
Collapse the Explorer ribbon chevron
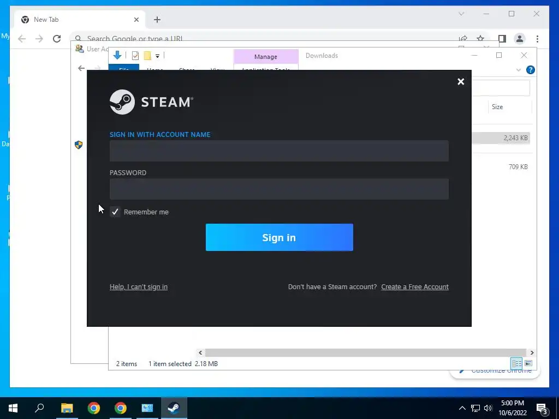click(519, 70)
